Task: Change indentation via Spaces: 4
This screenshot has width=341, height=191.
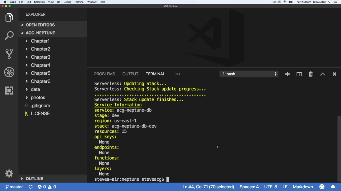Action: point(249,187)
